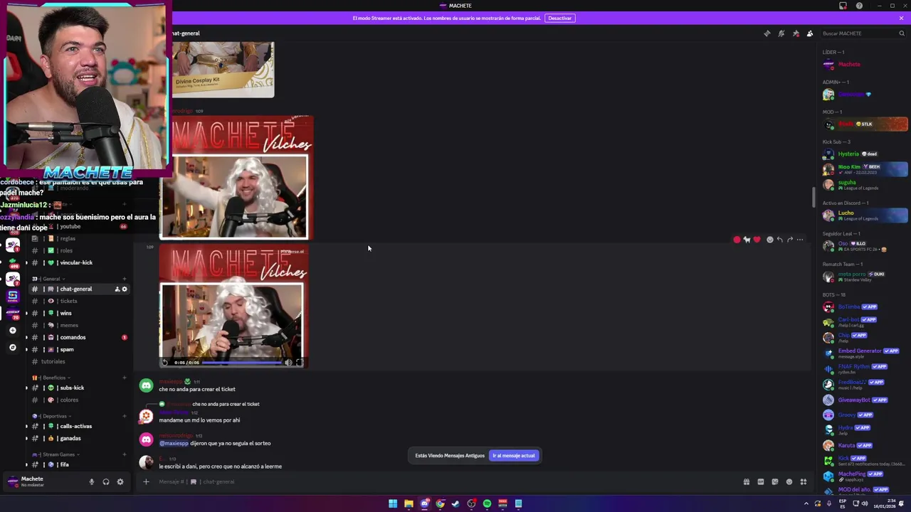
Task: Open the sticker picker icon
Action: (775, 481)
